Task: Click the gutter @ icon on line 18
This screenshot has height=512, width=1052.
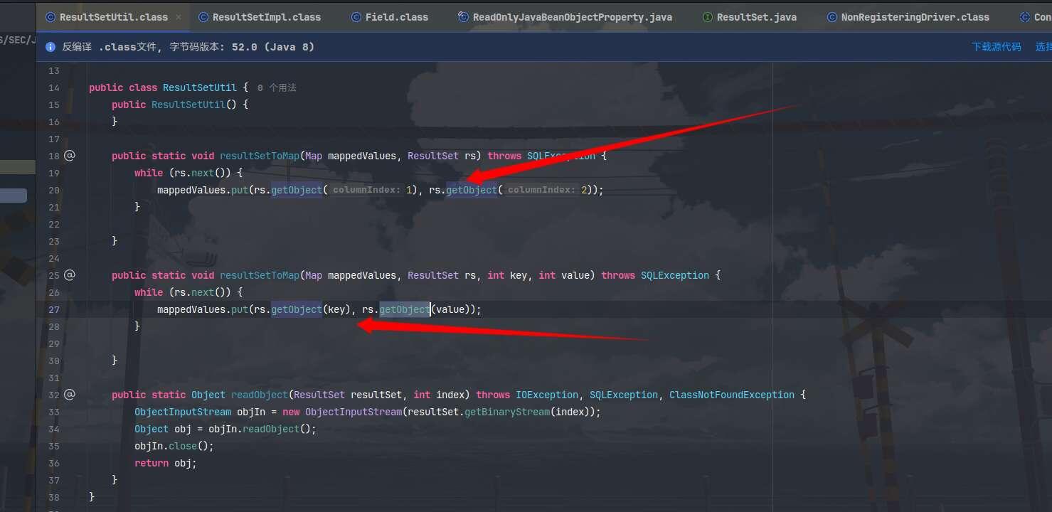Action: click(69, 155)
